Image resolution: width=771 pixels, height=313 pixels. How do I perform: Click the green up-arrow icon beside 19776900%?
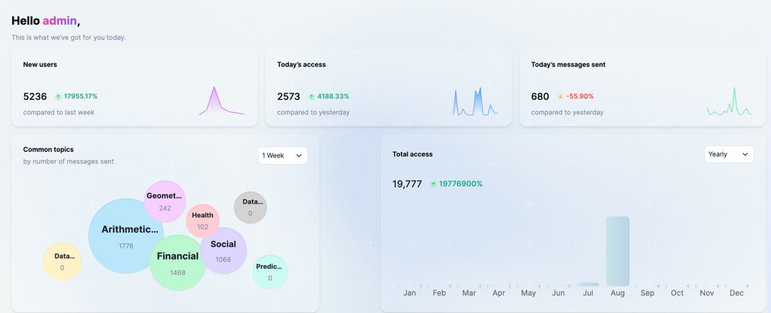click(433, 184)
